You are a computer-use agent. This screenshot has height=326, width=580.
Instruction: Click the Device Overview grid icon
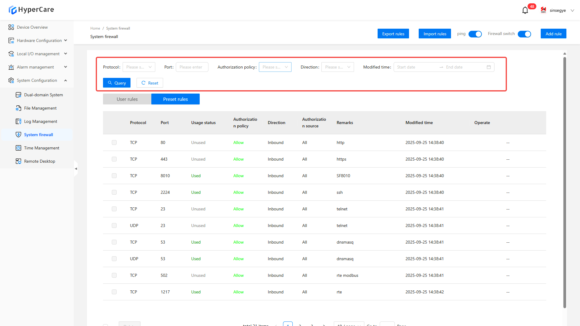coord(11,27)
